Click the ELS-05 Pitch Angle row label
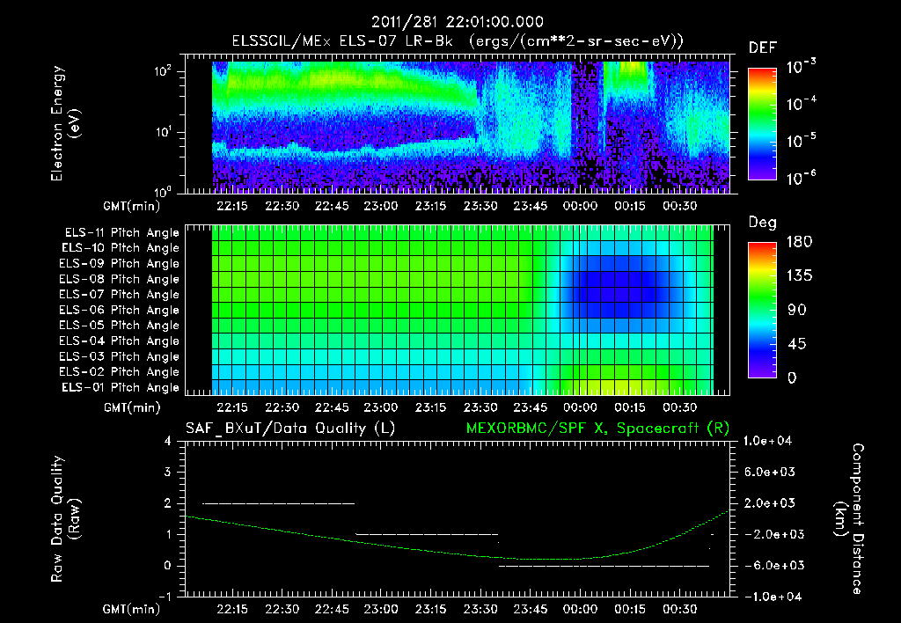The image size is (901, 623). (x=119, y=326)
